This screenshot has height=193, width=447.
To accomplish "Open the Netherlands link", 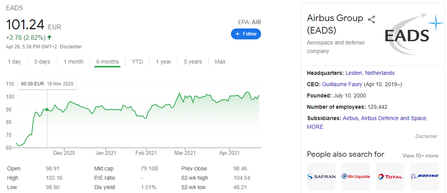I will pos(380,73).
